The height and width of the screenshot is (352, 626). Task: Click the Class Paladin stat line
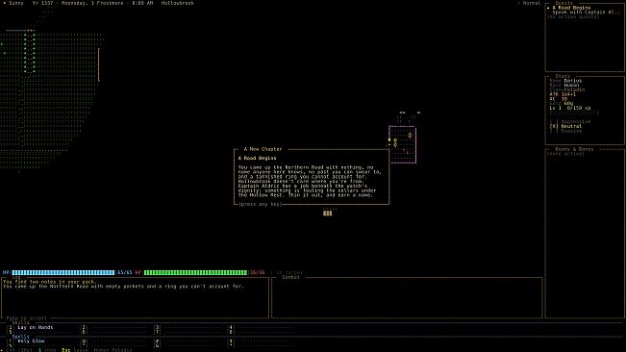pyautogui.click(x=567, y=90)
